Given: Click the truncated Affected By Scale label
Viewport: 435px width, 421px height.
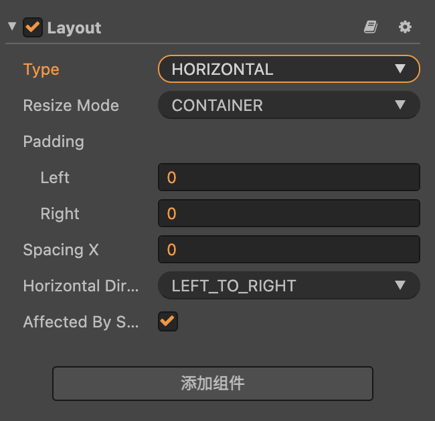Looking at the screenshot, I should (81, 322).
